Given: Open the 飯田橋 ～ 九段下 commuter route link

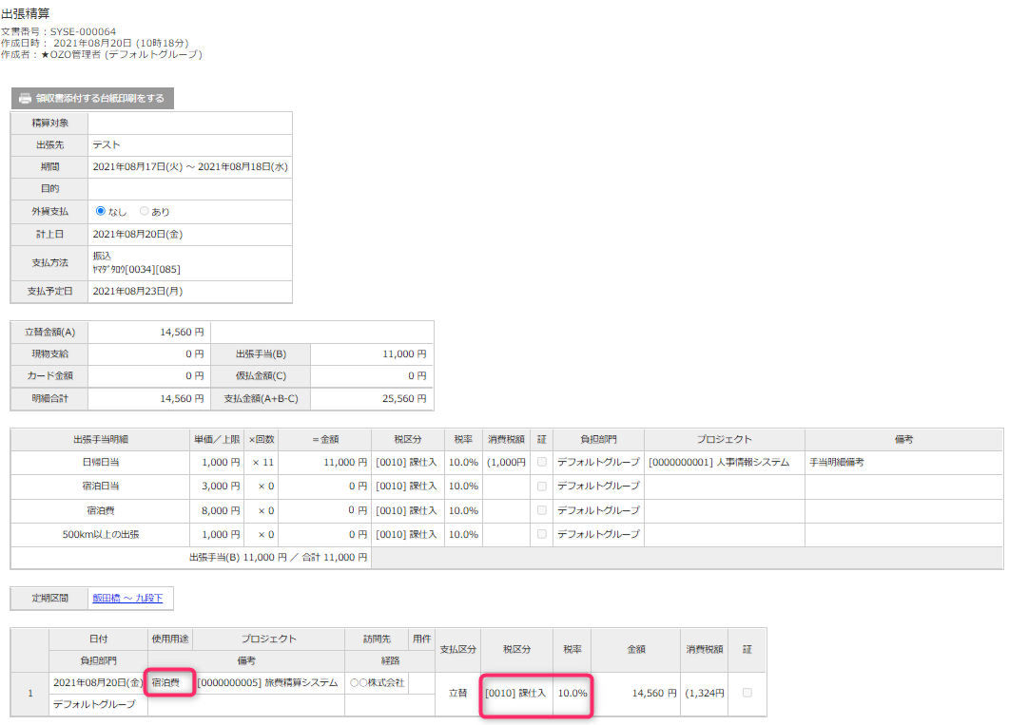Looking at the screenshot, I should tap(127, 599).
